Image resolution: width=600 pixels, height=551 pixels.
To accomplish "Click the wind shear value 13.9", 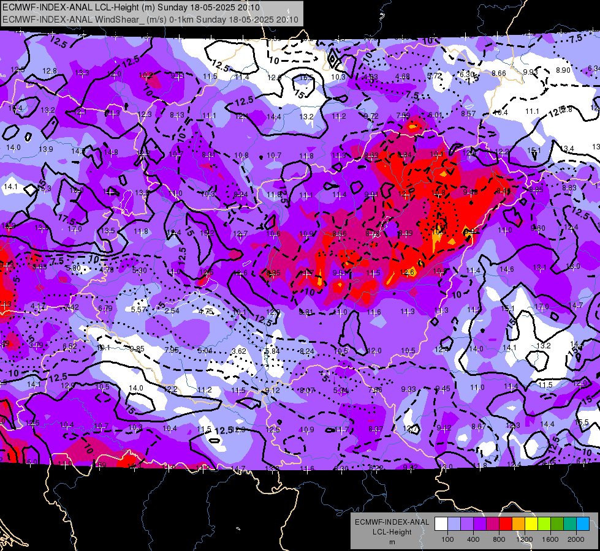I will point(46,149).
